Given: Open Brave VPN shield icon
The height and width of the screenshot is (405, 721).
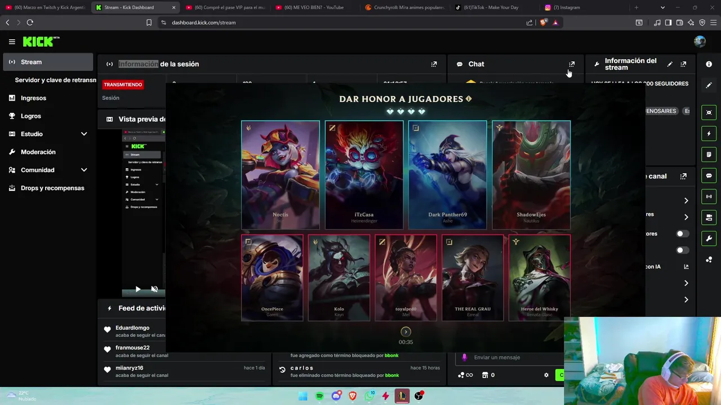Looking at the screenshot, I should click(x=702, y=22).
